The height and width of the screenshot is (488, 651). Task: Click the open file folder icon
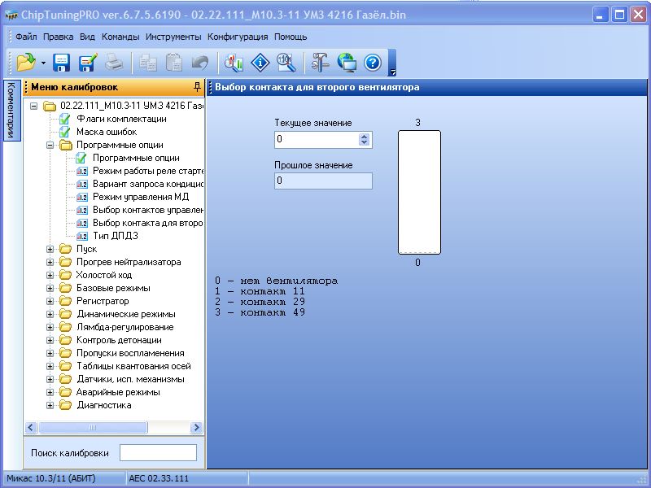coord(26,63)
